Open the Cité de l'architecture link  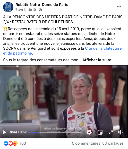pos(62,51)
